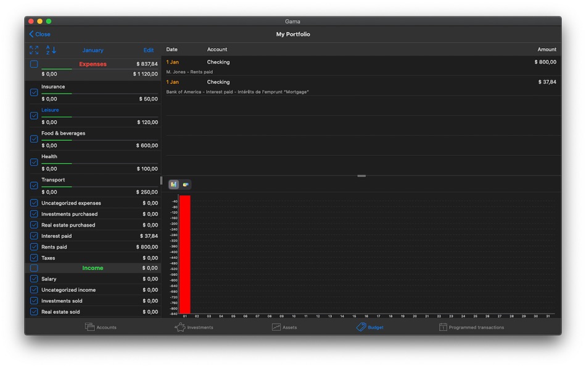Uncheck the Uncategorized expenses checkbox
Image resolution: width=586 pixels, height=367 pixels.
(x=34, y=203)
